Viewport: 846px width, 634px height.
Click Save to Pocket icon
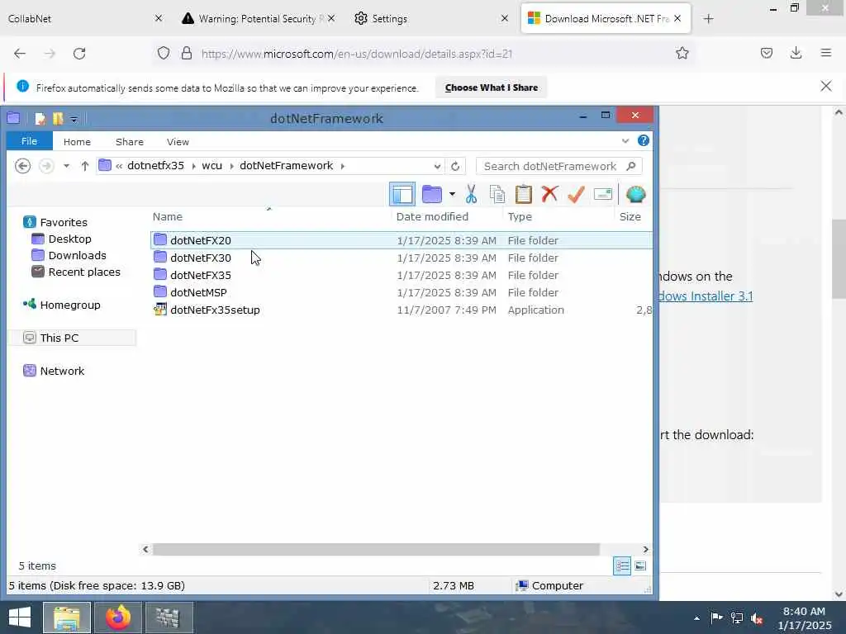point(766,53)
